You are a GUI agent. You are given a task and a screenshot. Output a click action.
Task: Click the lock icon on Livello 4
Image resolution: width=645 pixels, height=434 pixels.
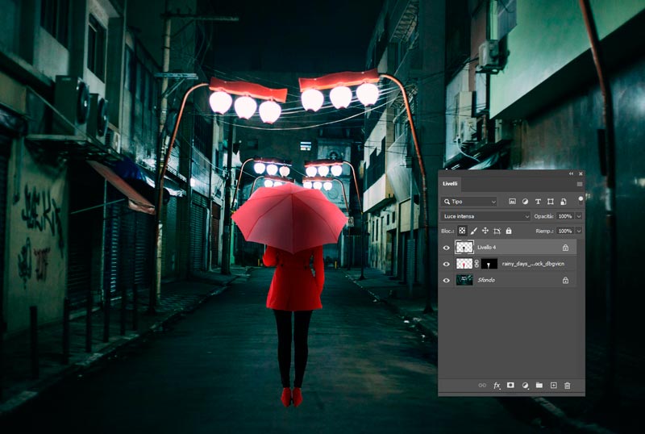(x=566, y=248)
